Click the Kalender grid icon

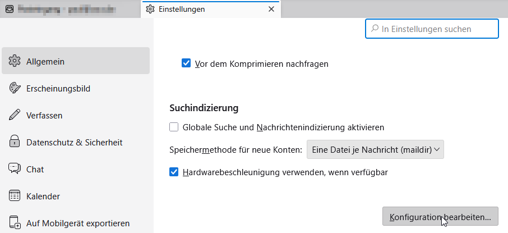15,196
